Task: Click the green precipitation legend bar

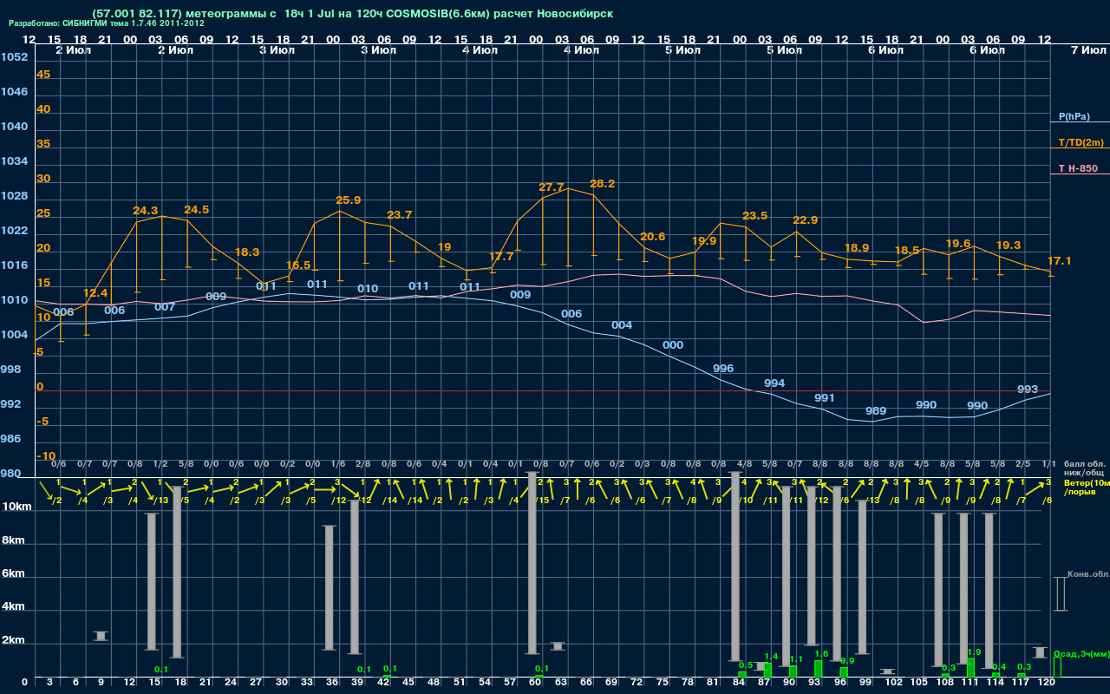Action: pyautogui.click(x=1057, y=667)
